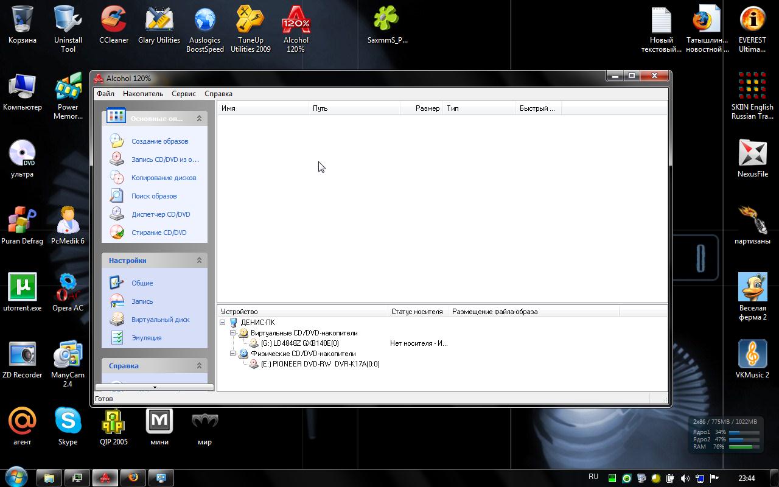Click the Путь column header
779x487 pixels.
point(354,108)
